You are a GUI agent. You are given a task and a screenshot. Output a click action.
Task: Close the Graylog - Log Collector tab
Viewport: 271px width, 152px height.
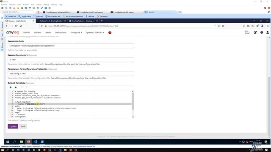[x=33, y=21]
